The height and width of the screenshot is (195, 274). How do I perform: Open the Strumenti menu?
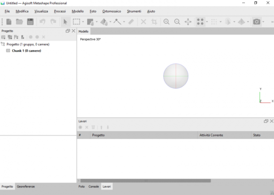pyautogui.click(x=134, y=11)
